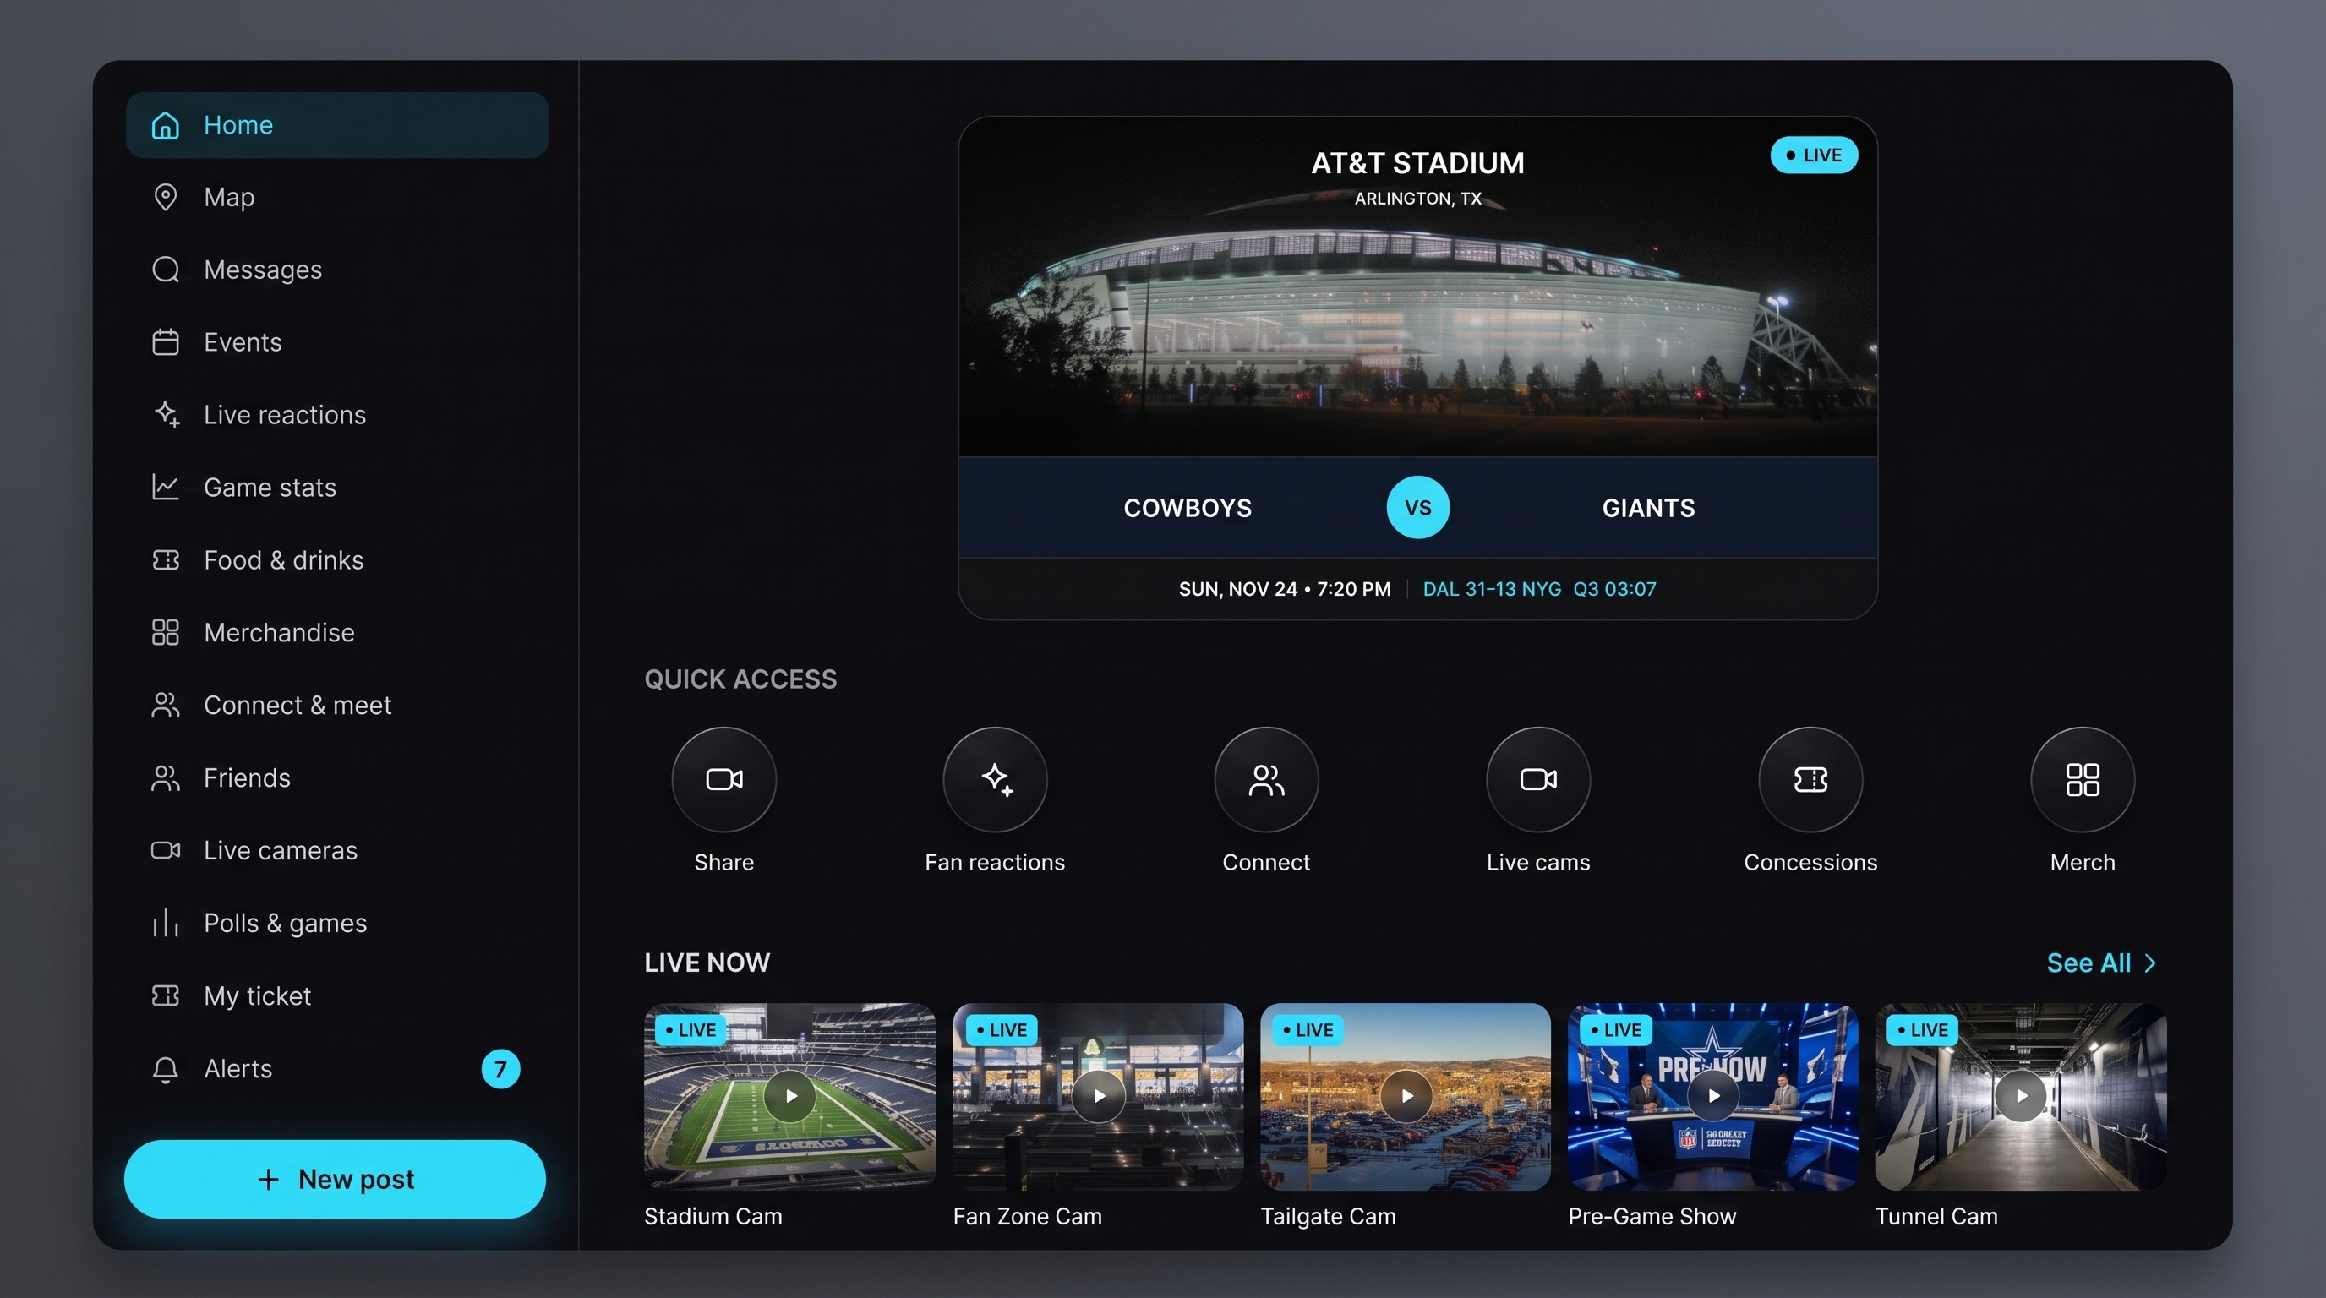Click the LIVE tag on Tunnel Cam

1922,1030
